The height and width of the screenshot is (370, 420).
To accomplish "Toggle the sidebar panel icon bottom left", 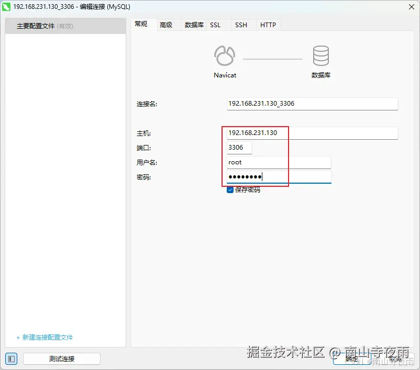I will pos(11,358).
